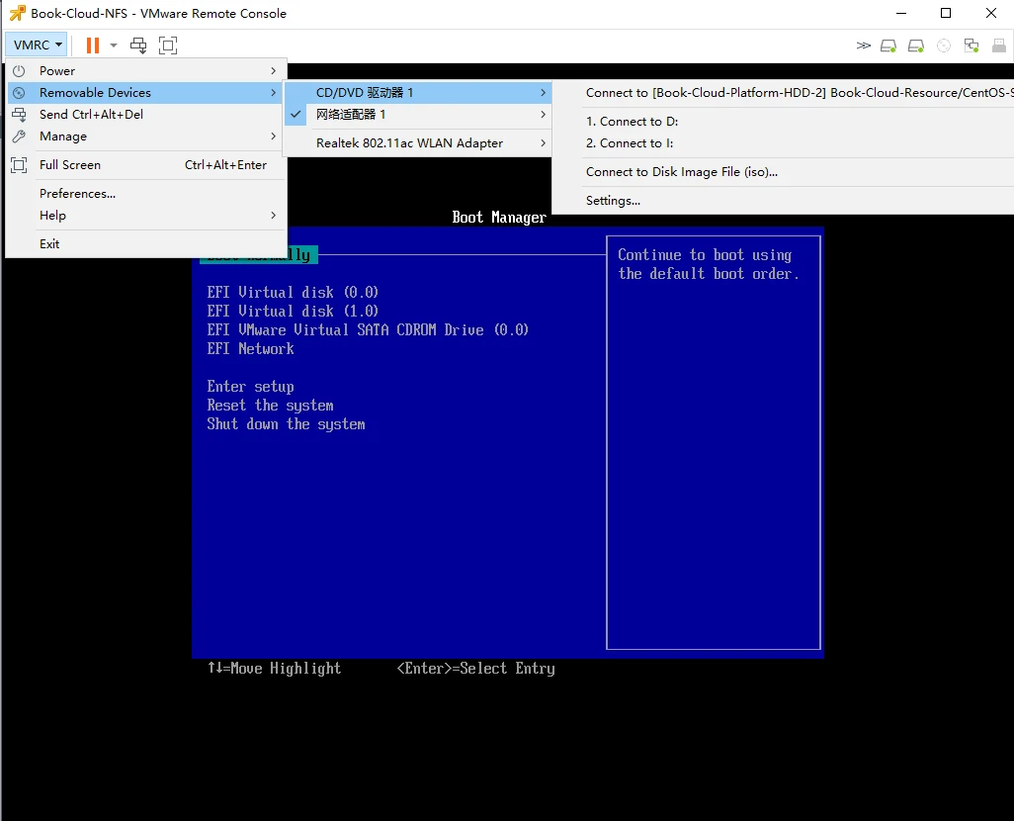This screenshot has height=821, width=1014.
Task: Open the power options dropdown arrow
Action: (x=114, y=45)
